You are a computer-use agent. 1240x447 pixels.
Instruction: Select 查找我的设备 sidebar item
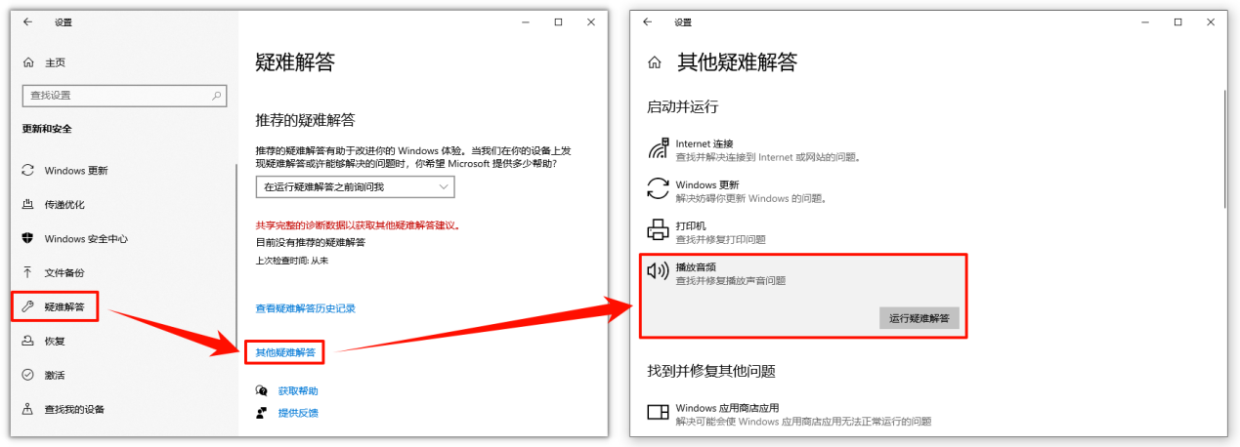click(74, 409)
